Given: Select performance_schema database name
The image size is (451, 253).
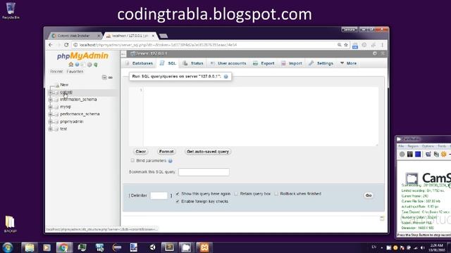Looking at the screenshot, I should coord(80,114).
